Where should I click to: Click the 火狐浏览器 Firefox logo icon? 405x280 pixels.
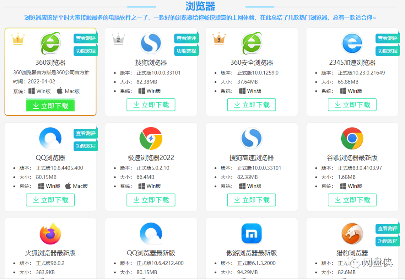coord(50,233)
